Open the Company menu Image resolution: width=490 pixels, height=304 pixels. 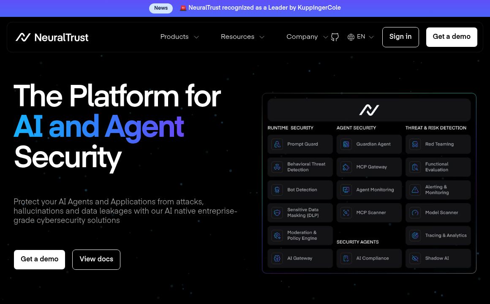306,37
